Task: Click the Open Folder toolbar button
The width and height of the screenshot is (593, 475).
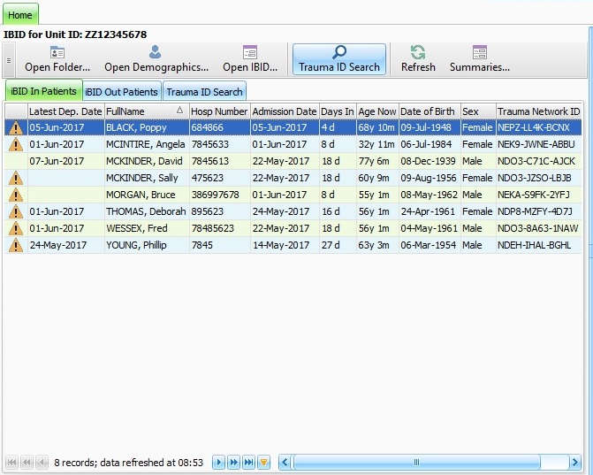Action: [57, 59]
